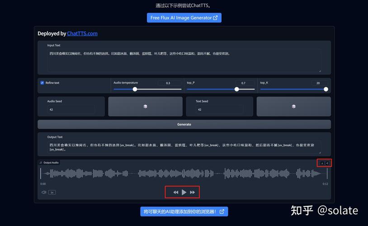Screen dimensions: 368x226
Task: Click inside the Input Text box
Action: tap(184, 60)
